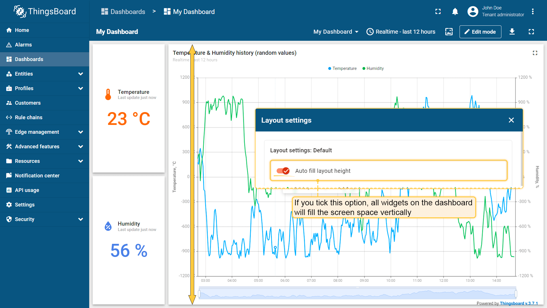The height and width of the screenshot is (308, 547).
Task: Open the Thingsboard v.3.7.1 link
Action: 519,303
